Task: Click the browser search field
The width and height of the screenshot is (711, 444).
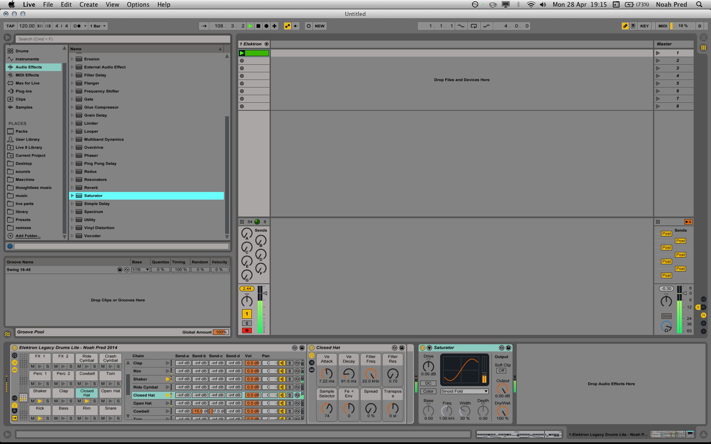Action: pyautogui.click(x=123, y=39)
